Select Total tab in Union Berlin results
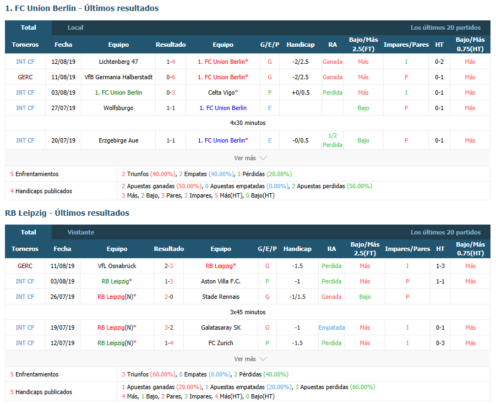The image size is (496, 404). (x=29, y=28)
